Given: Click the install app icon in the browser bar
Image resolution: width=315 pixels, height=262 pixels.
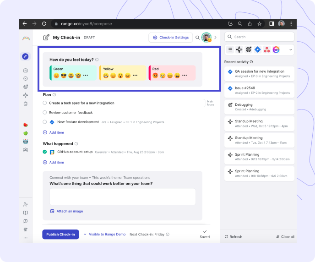Looking at the screenshot, I should (230, 24).
